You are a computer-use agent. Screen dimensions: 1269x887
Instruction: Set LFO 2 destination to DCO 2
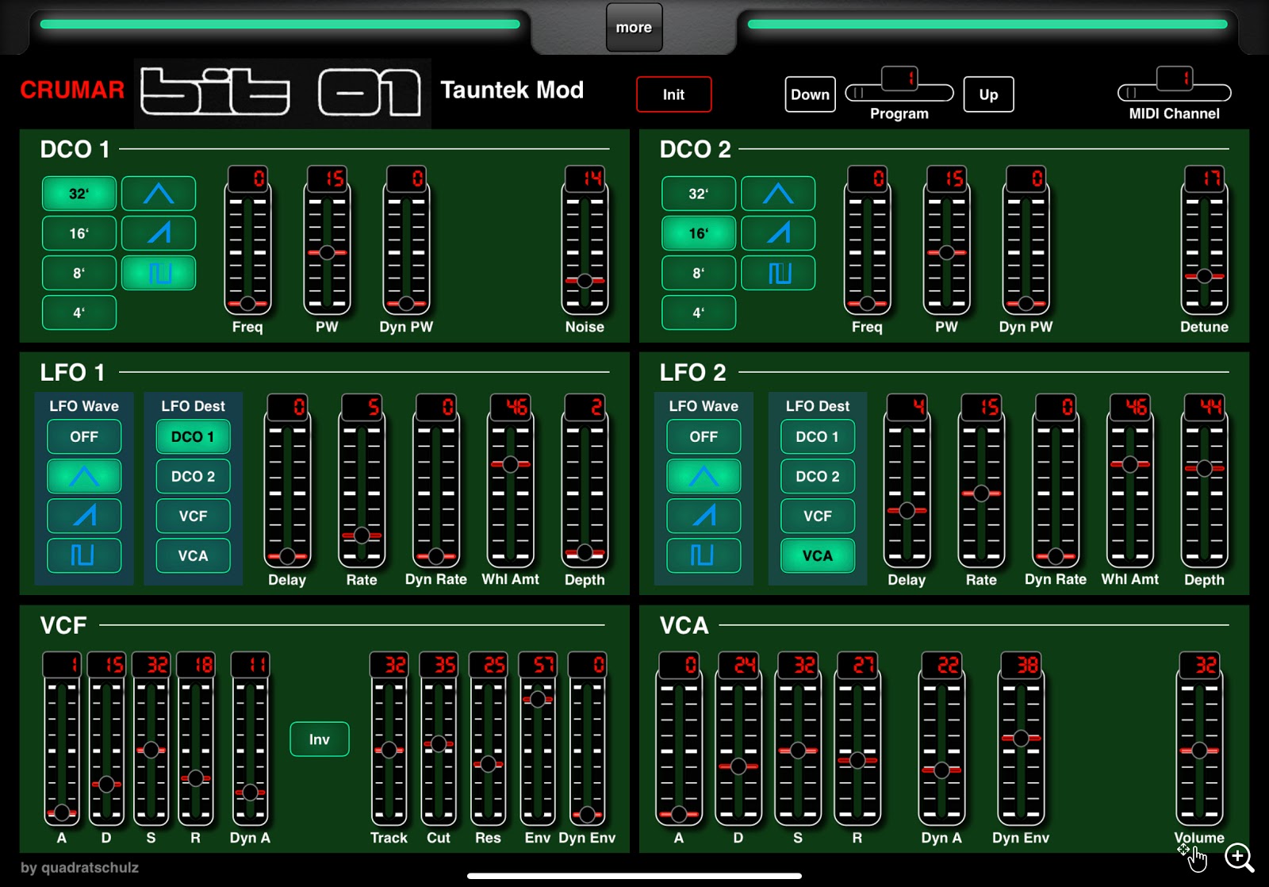817,476
